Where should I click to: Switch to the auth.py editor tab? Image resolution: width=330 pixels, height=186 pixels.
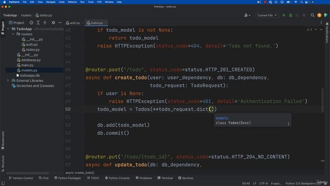coord(73,23)
